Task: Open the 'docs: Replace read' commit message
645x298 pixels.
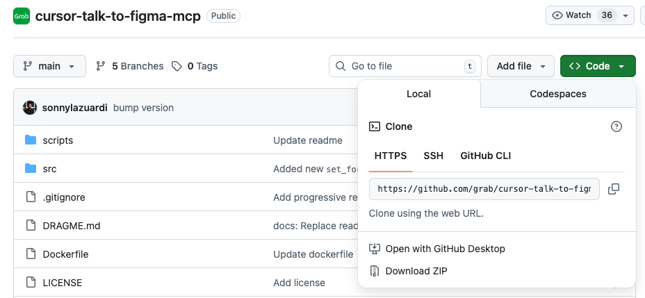Action: click(x=316, y=226)
